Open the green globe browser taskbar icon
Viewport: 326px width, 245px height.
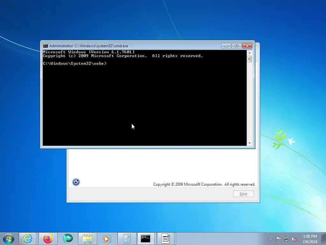pos(68,239)
